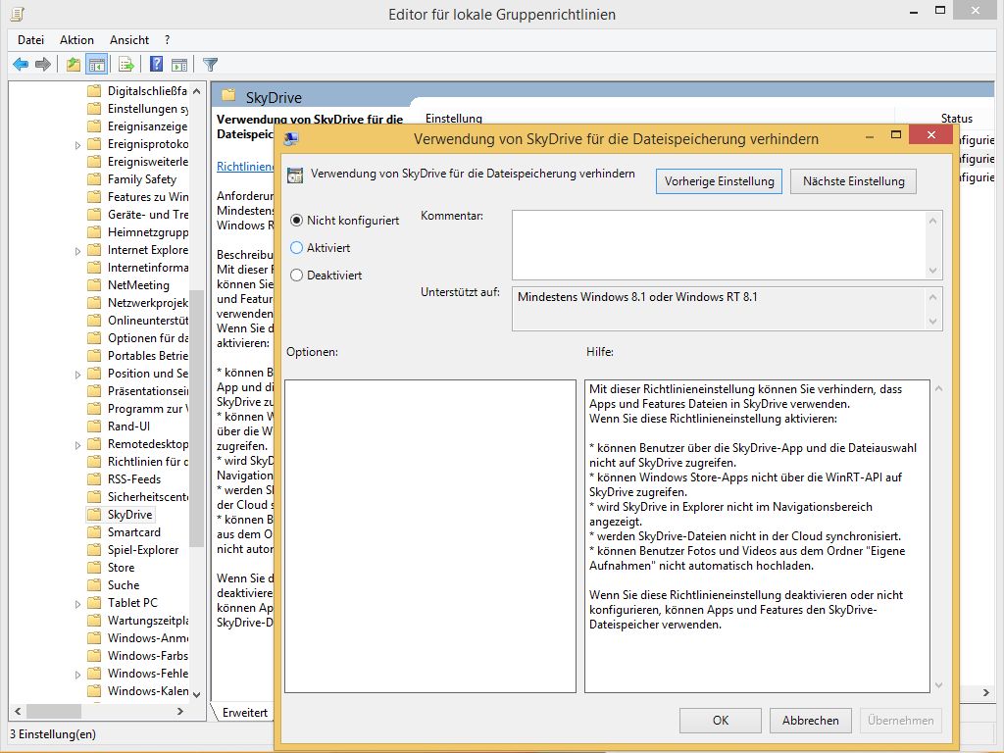This screenshot has width=1004, height=753.
Task: Click the Status column header
Action: 957,118
